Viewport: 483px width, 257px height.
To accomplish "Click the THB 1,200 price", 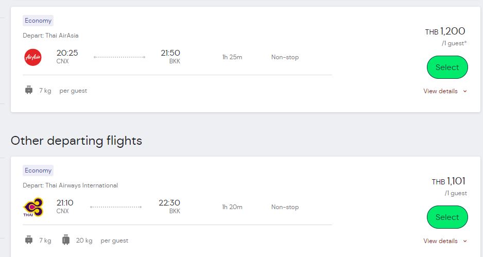I will pos(445,31).
